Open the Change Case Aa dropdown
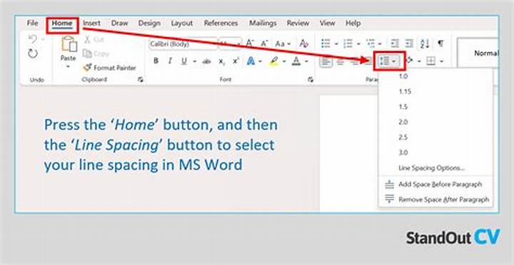Image resolution: width=514 pixels, height=265 pixels. [x=283, y=43]
